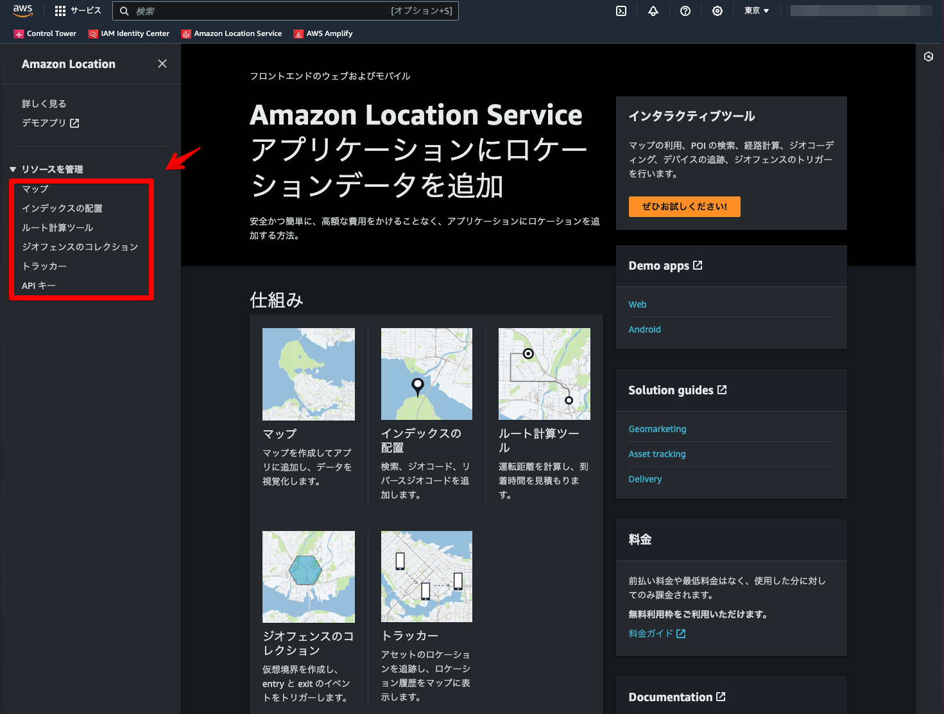
Task: Click the インデックスの配置 pin thumbnail
Action: click(x=427, y=374)
